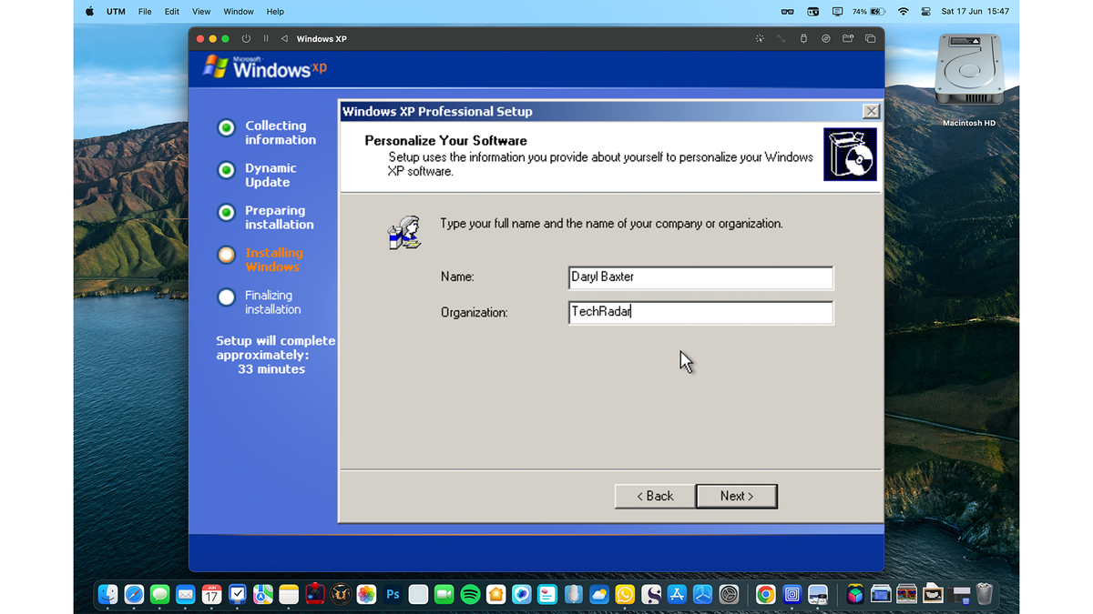Open the UTM menu in the menu bar
This screenshot has width=1093, height=614.
point(116,12)
